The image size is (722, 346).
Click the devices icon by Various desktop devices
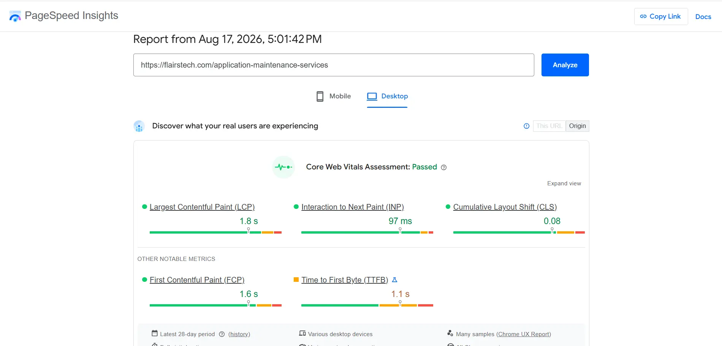[x=302, y=333]
